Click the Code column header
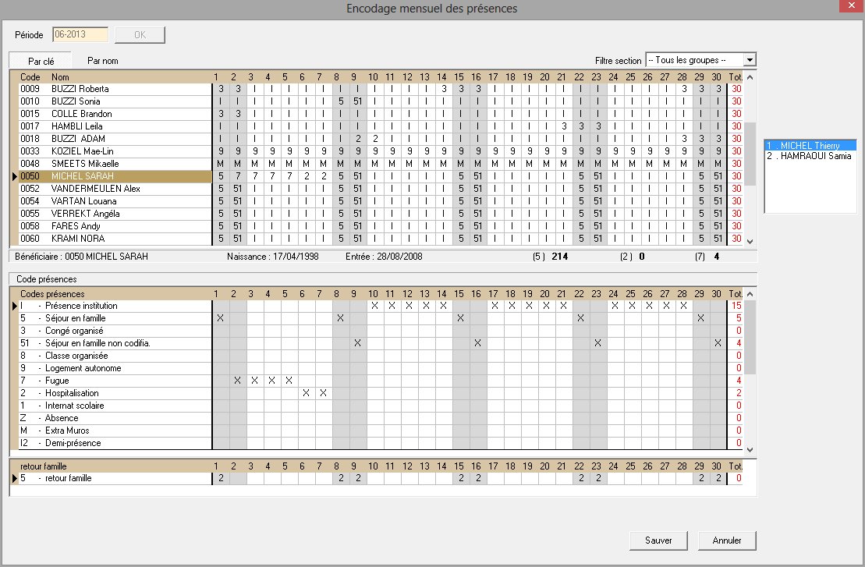The width and height of the screenshot is (865, 567). [30, 76]
